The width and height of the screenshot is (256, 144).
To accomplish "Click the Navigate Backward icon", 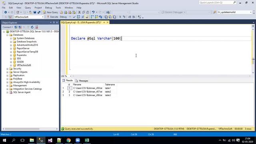I will coord(6,12).
